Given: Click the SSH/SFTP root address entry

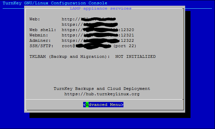Looking at the screenshot, I should pyautogui.click(x=87, y=46).
